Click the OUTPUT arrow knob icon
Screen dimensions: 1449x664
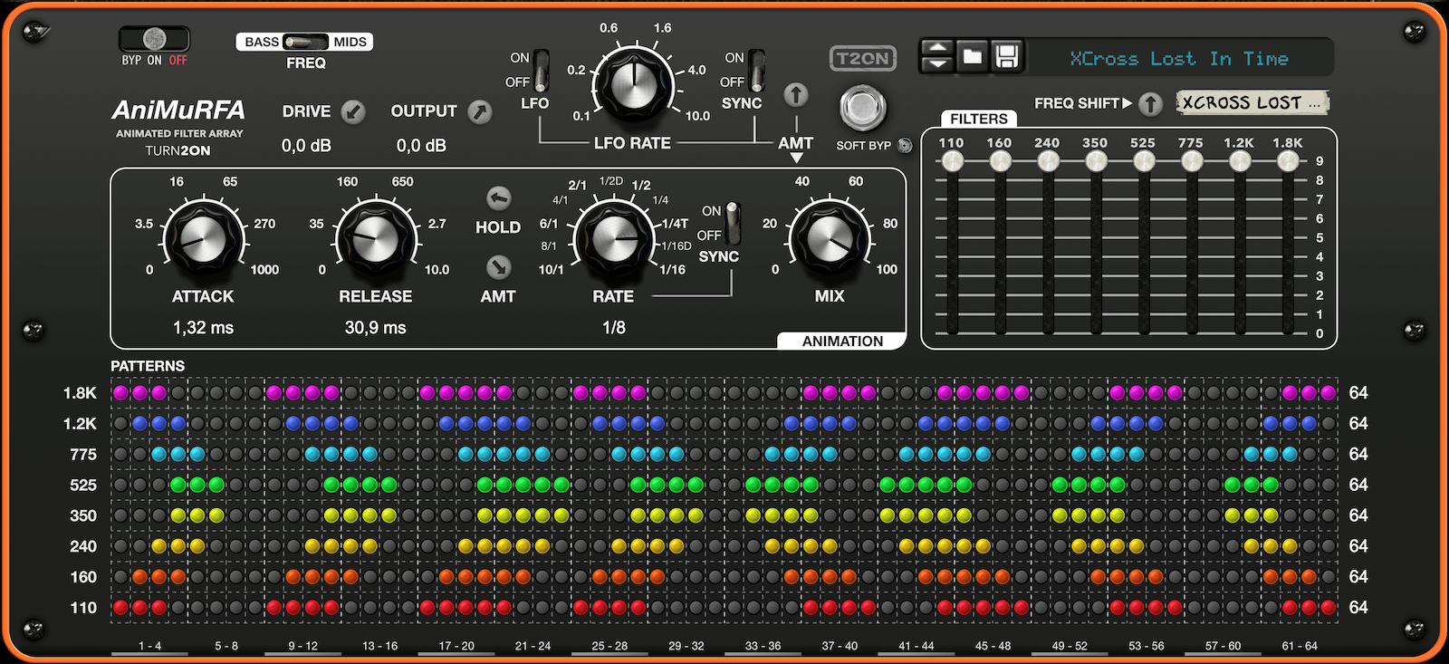pos(480,111)
